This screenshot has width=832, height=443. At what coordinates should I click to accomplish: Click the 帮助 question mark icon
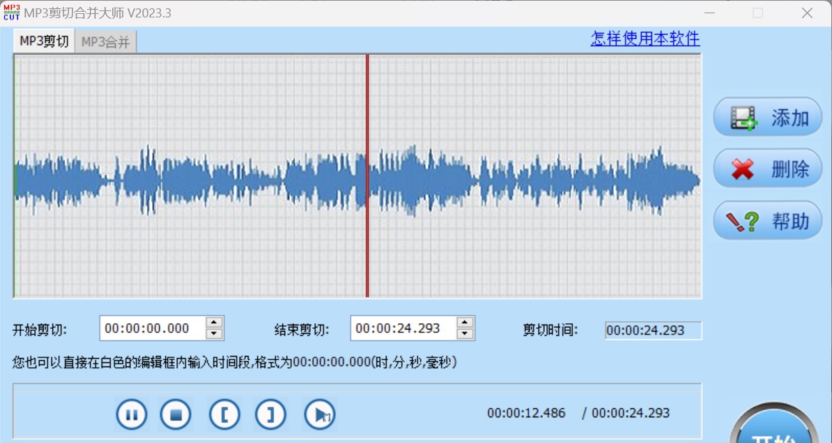(744, 220)
